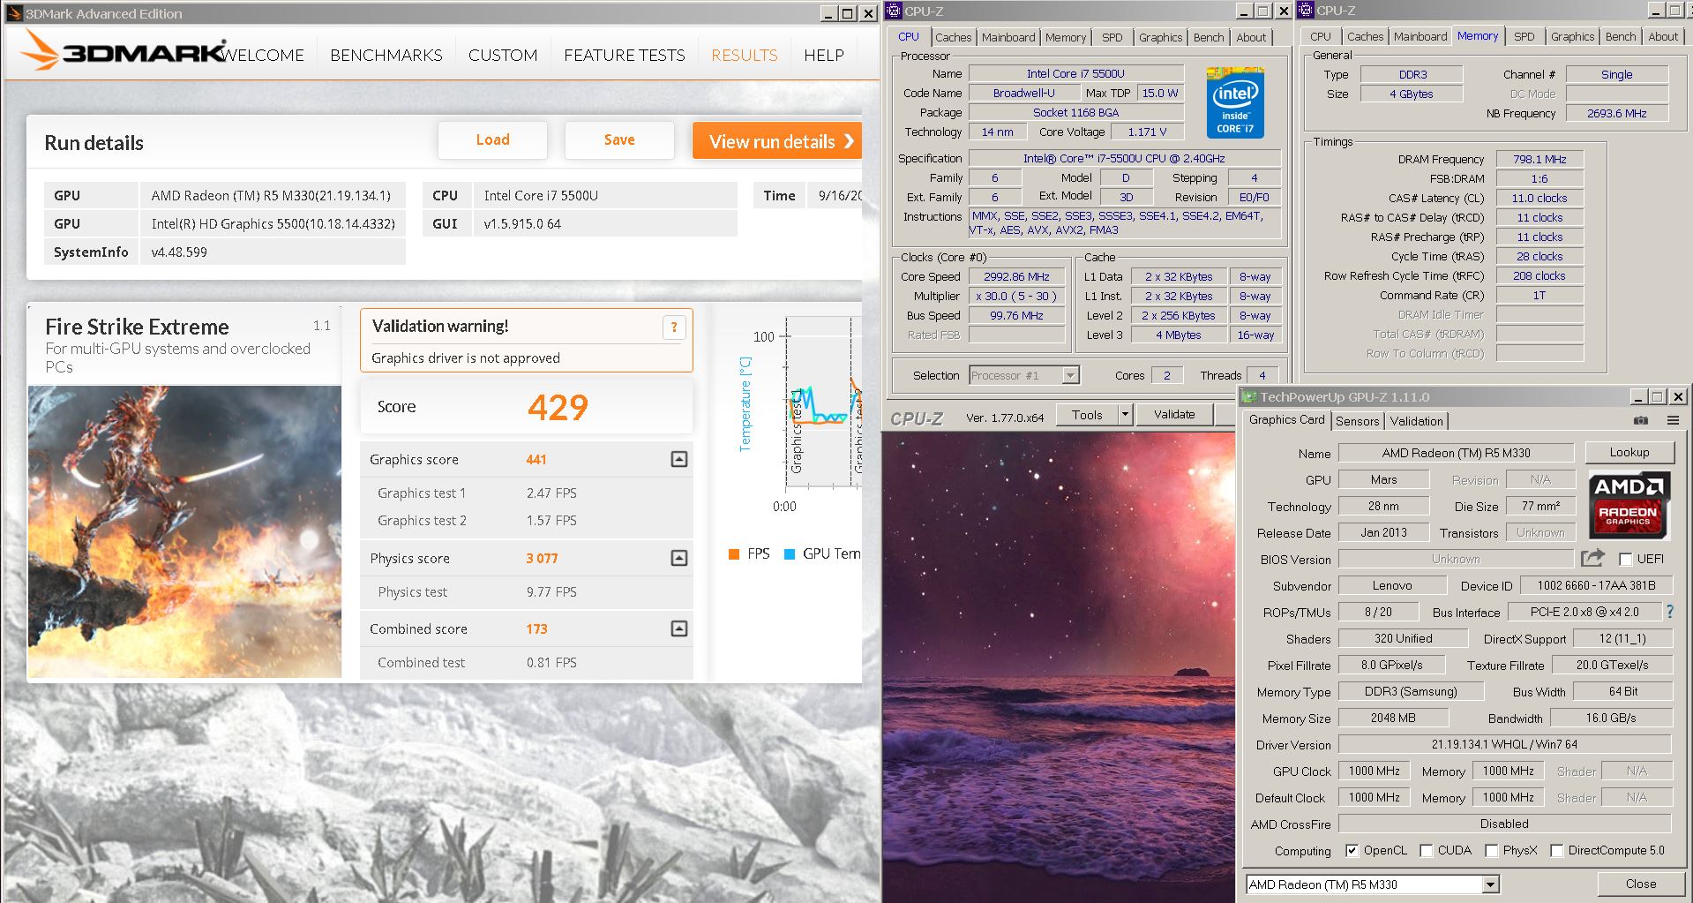
Task: Toggle the UEFI checkbox
Action: tap(1625, 560)
